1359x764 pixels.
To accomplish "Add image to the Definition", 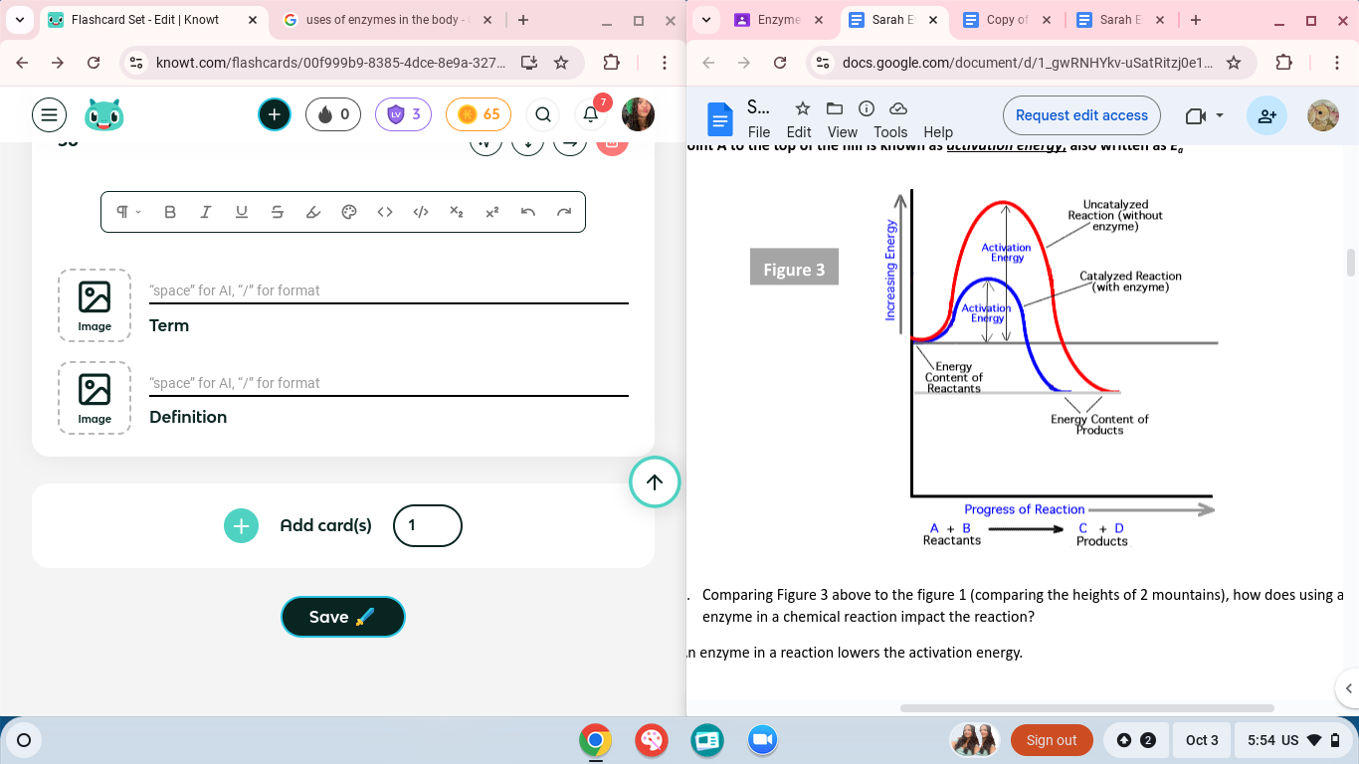I will 95,398.
